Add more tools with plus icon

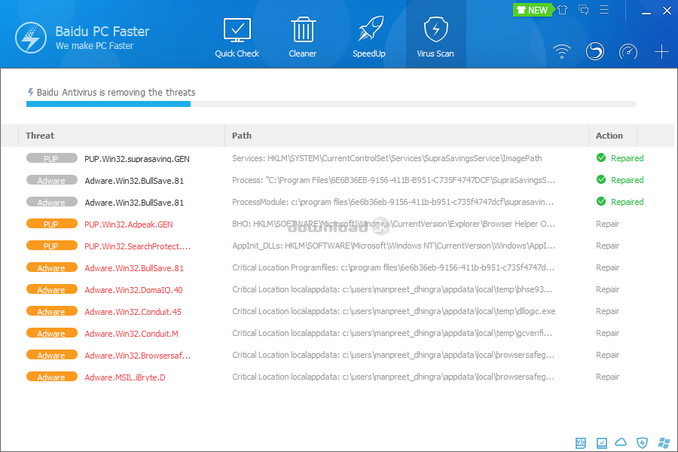[x=661, y=52]
